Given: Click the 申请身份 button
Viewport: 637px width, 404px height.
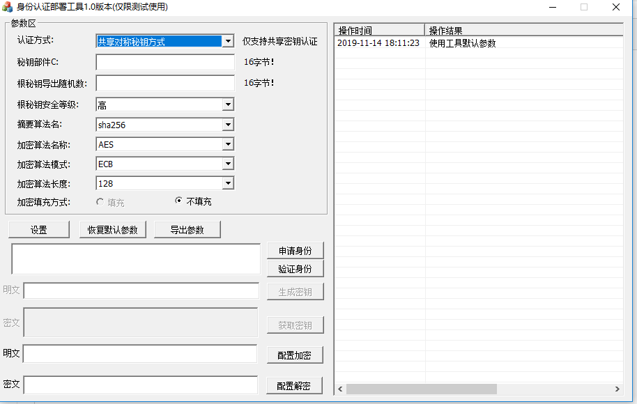Looking at the screenshot, I should click(296, 251).
